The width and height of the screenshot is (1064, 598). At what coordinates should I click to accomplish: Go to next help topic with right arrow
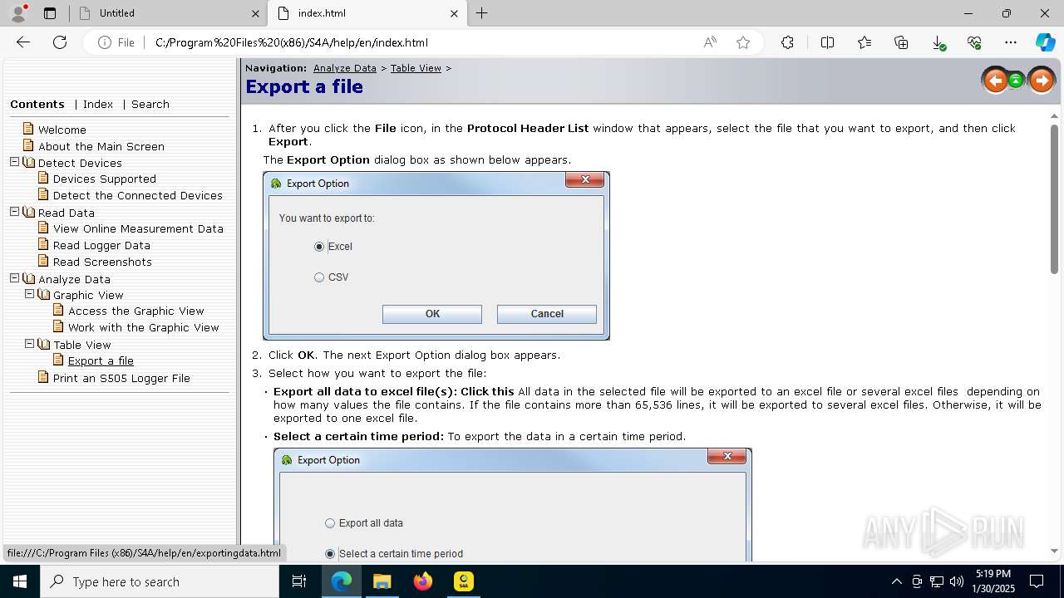click(1041, 81)
